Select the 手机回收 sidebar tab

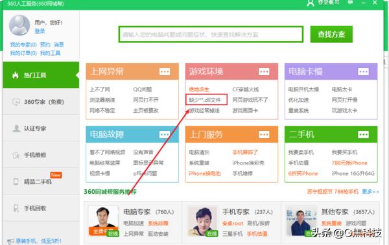point(41,208)
